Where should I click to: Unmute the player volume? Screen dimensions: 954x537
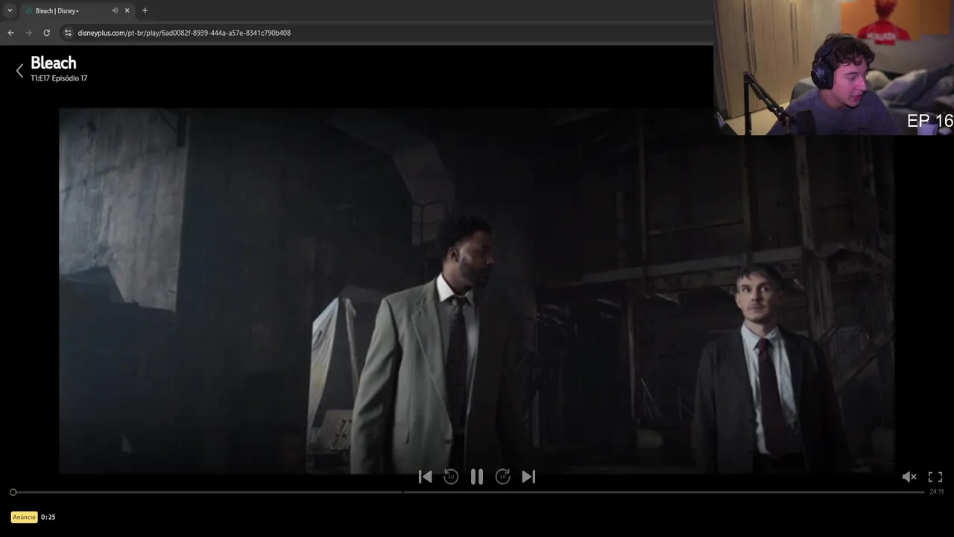click(x=909, y=477)
